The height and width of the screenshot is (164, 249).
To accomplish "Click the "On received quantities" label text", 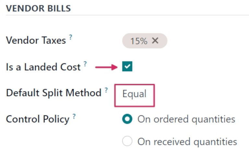I will tap(187, 142).
